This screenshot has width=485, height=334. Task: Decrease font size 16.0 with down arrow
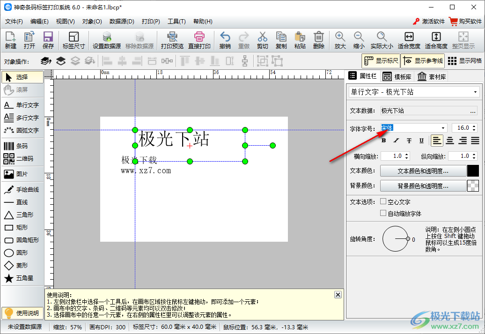[474, 130]
